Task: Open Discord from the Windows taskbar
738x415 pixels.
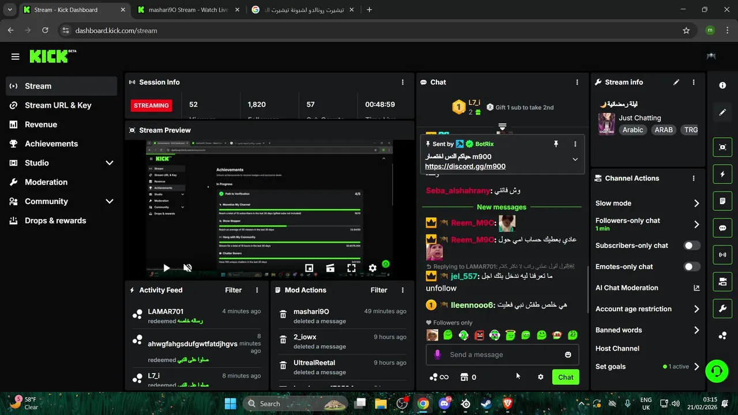Action: coord(444,403)
